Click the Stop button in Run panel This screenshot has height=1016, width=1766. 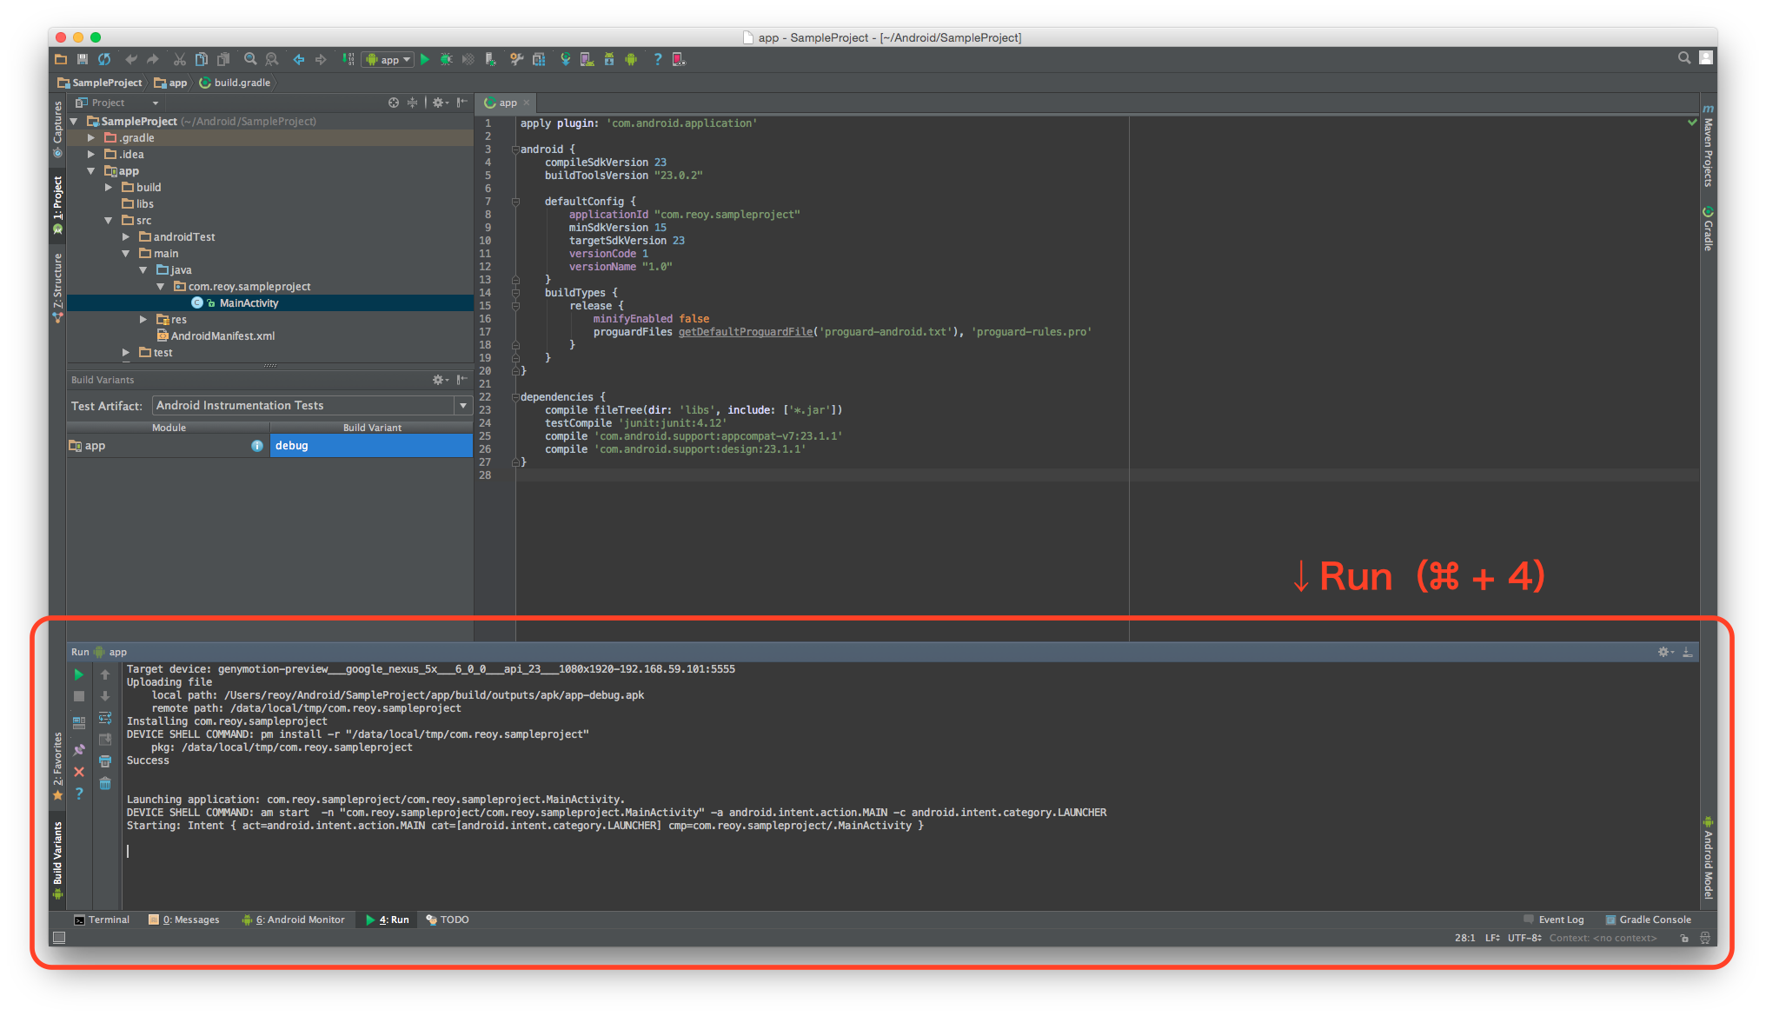click(79, 696)
